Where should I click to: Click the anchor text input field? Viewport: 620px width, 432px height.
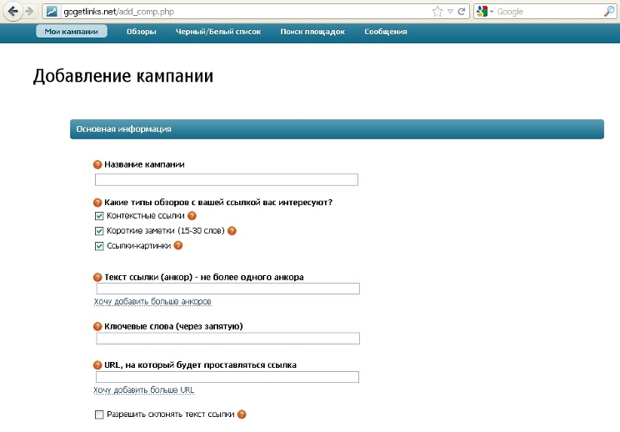click(227, 289)
